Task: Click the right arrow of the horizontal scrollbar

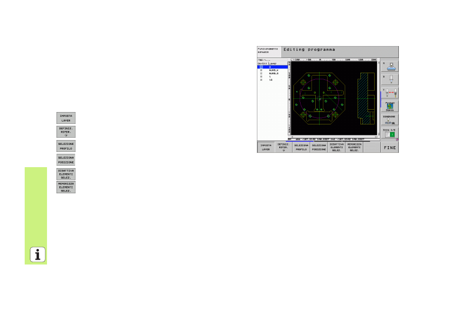Action: point(376,137)
